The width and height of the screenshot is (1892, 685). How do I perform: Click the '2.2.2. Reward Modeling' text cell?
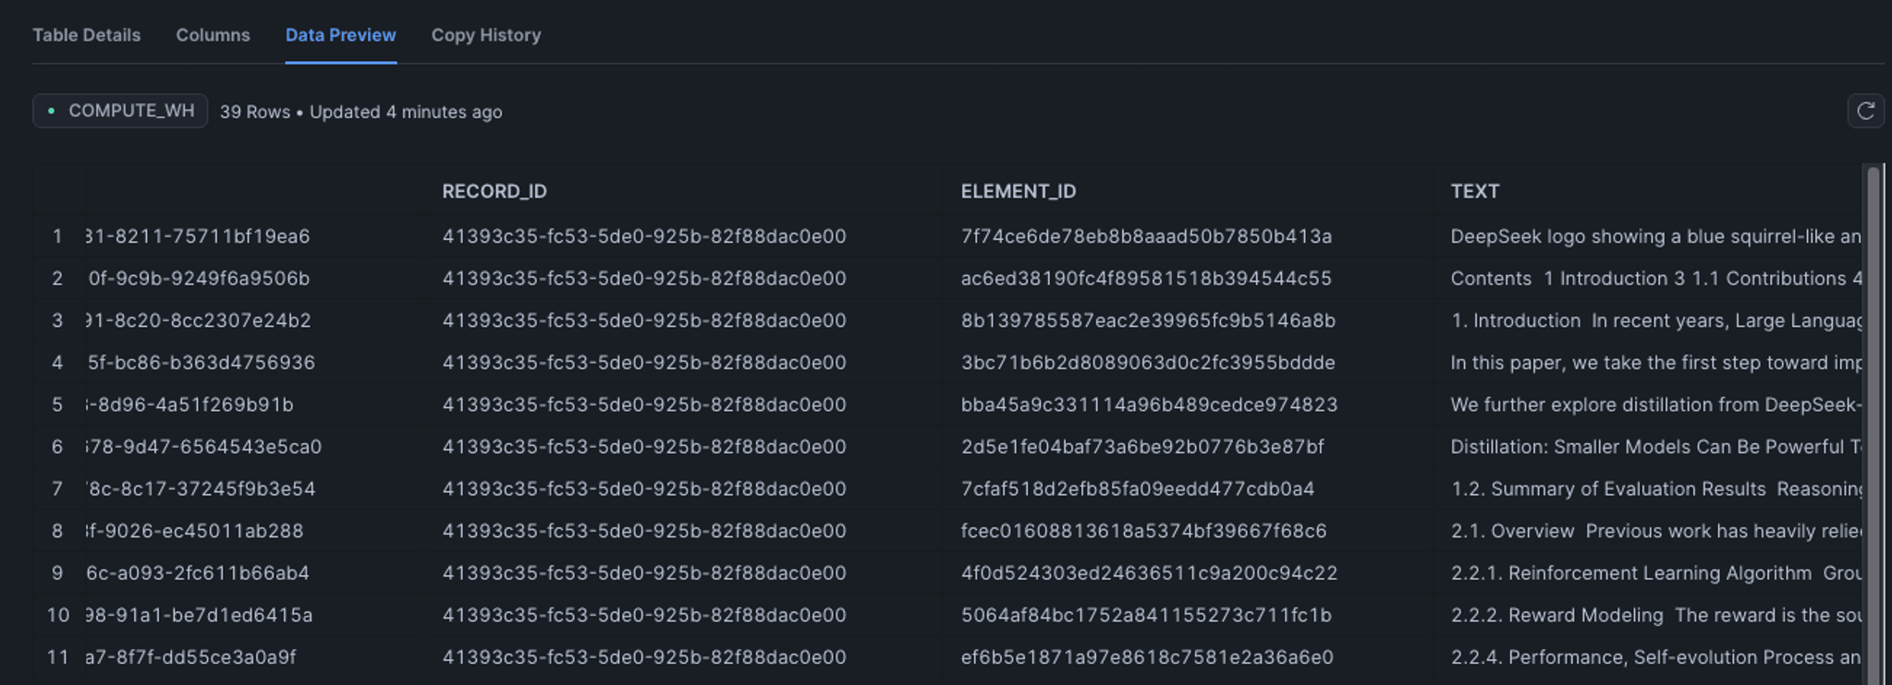(x=1654, y=615)
